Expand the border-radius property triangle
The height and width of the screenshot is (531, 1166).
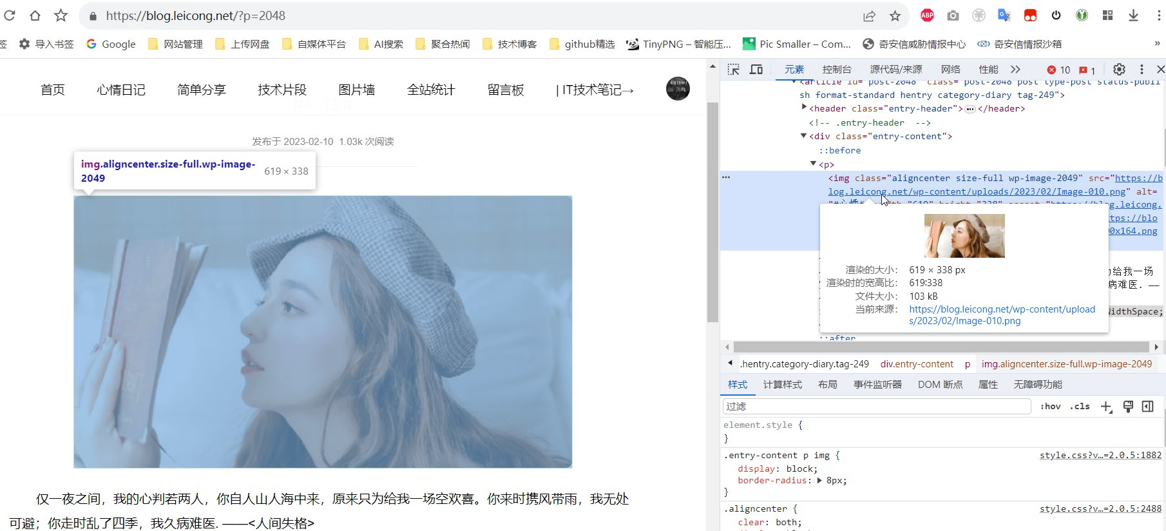819,481
